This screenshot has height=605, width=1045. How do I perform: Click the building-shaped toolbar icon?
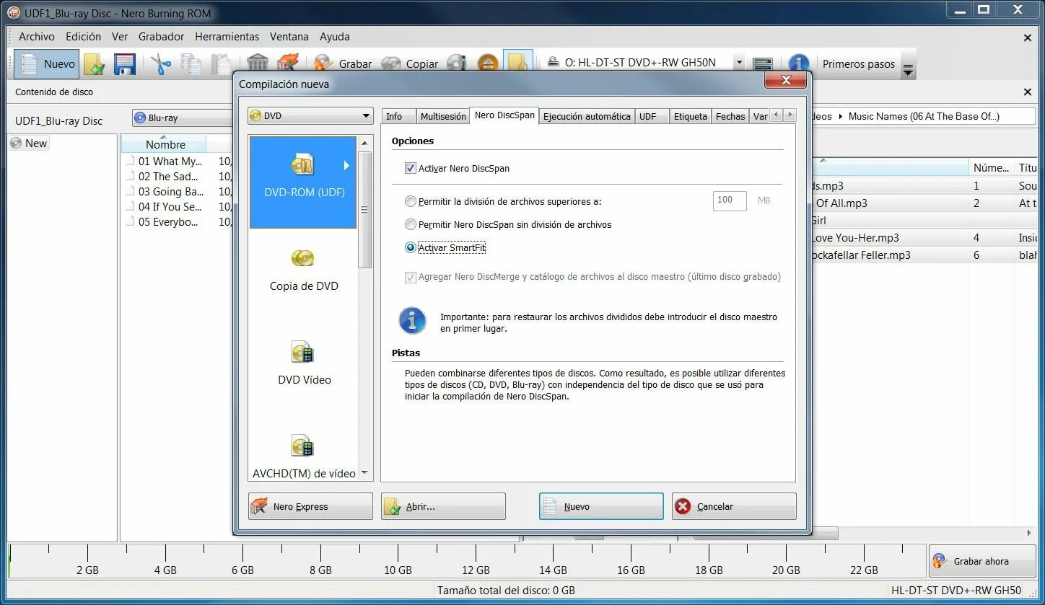[258, 63]
